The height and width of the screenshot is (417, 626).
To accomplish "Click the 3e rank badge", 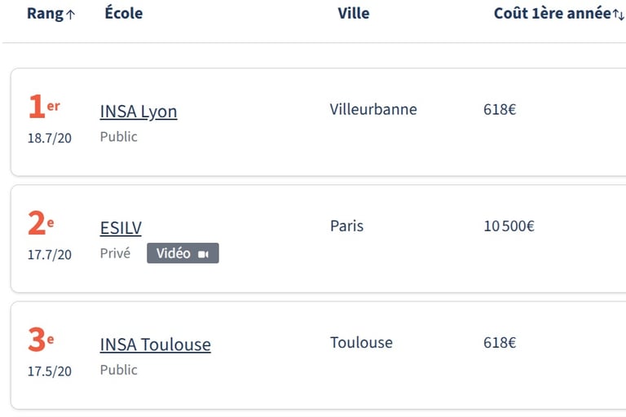I will [x=41, y=340].
